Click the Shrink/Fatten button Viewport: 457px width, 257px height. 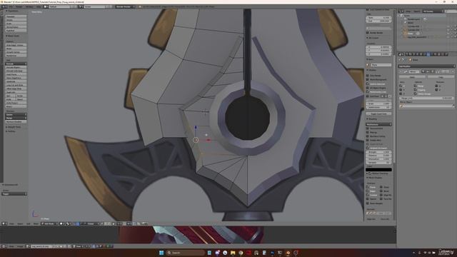pos(16,27)
